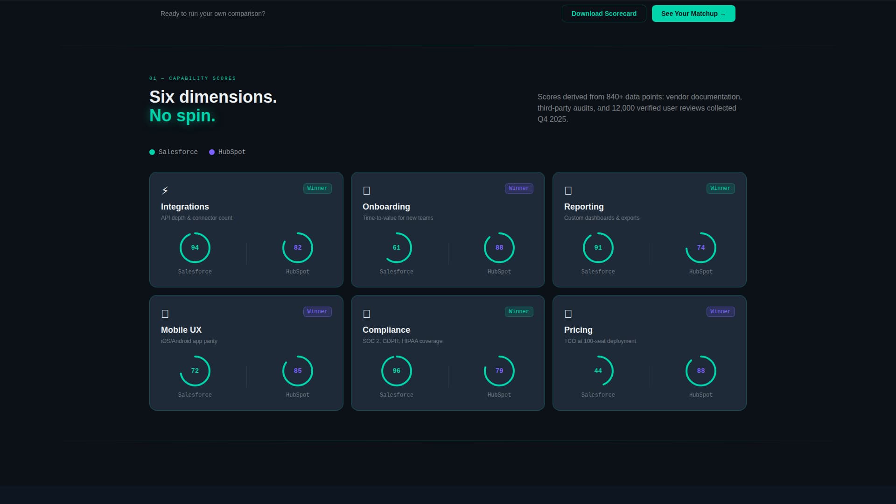Click Salesforce label under Pricing score 44

pos(598,395)
